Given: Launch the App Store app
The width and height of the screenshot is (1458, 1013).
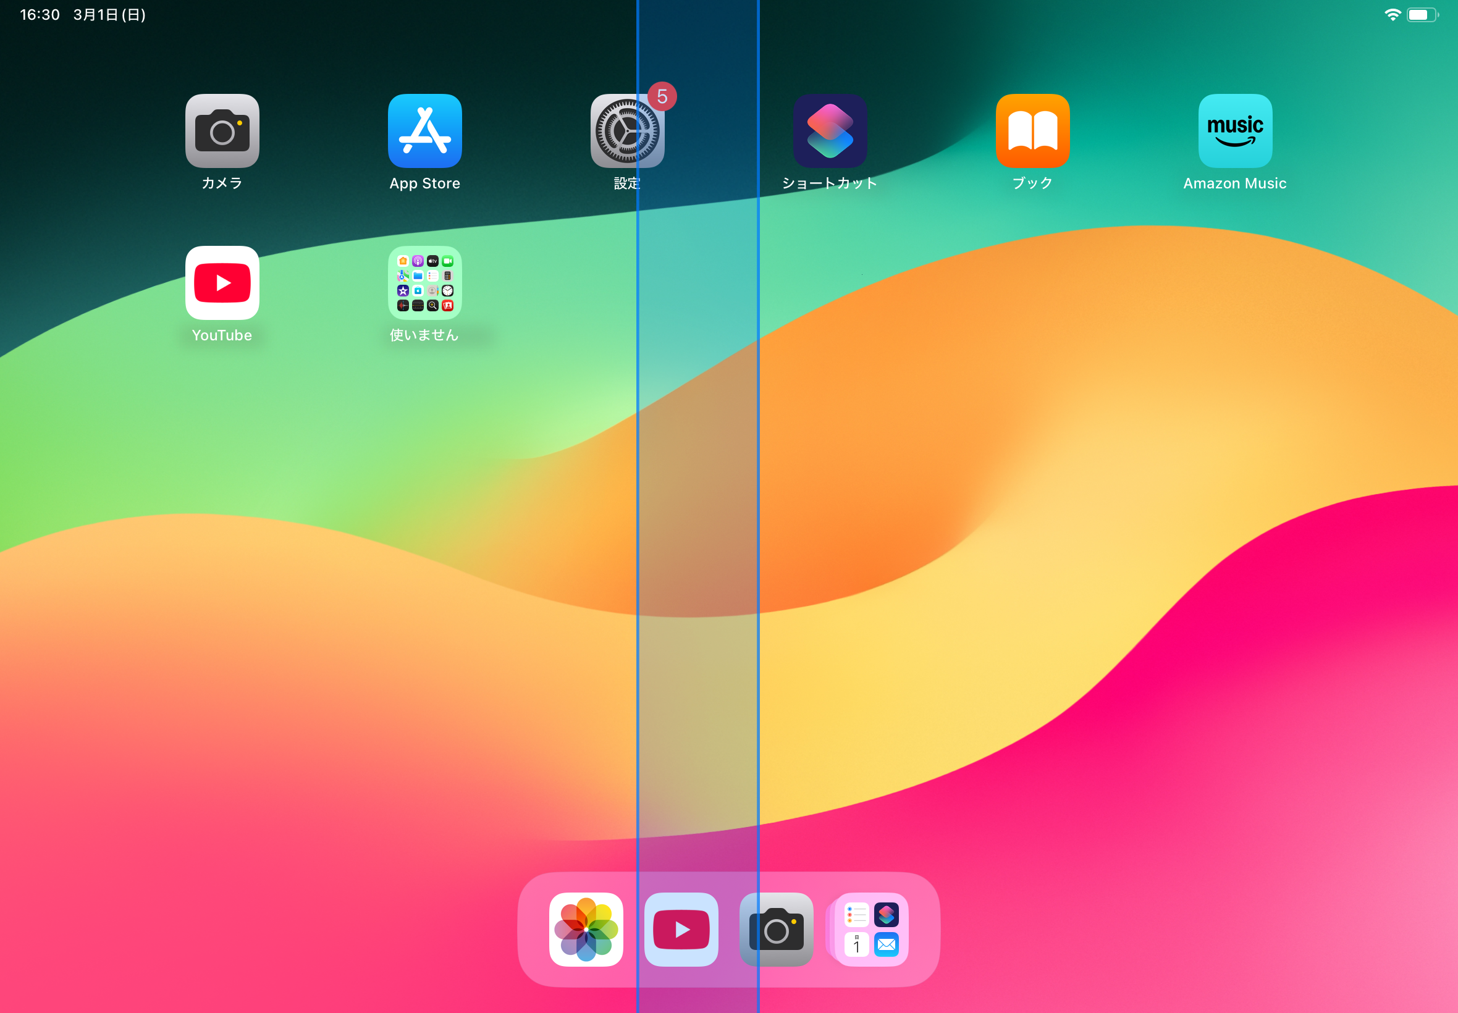Looking at the screenshot, I should coord(424,132).
